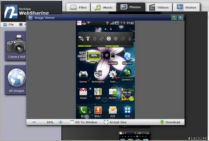Toggle airplane mode in phone widget
Viewport: 209px width, 141px height.
(129, 39)
